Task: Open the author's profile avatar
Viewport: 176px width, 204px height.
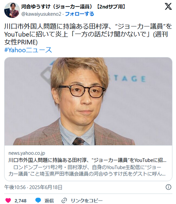Action: click(12, 10)
